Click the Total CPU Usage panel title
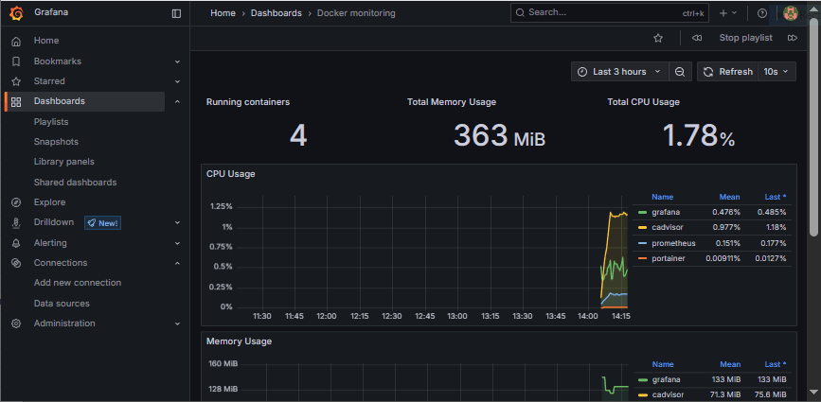This screenshot has height=402, width=821. click(x=644, y=102)
